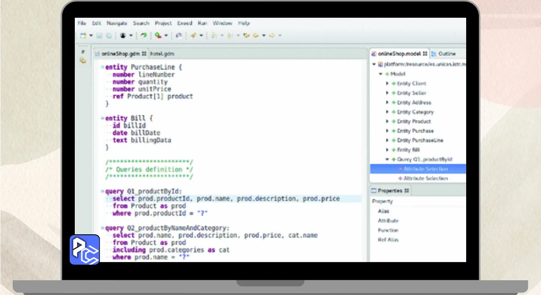Open the dropdown arrow beside Run icon
This screenshot has width=541, height=295.
coord(166,36)
